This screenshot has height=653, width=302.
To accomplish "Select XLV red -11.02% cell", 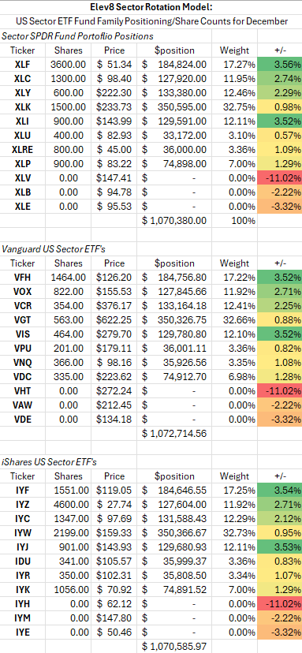I will (279, 177).
